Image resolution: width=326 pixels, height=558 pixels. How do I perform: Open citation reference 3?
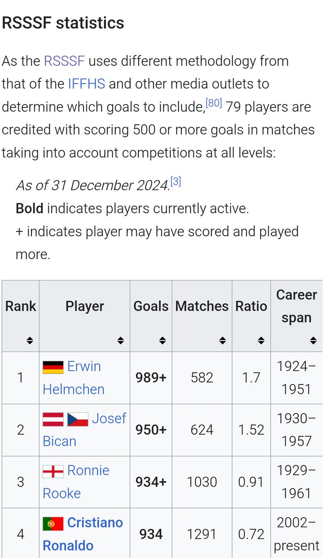coord(175,182)
